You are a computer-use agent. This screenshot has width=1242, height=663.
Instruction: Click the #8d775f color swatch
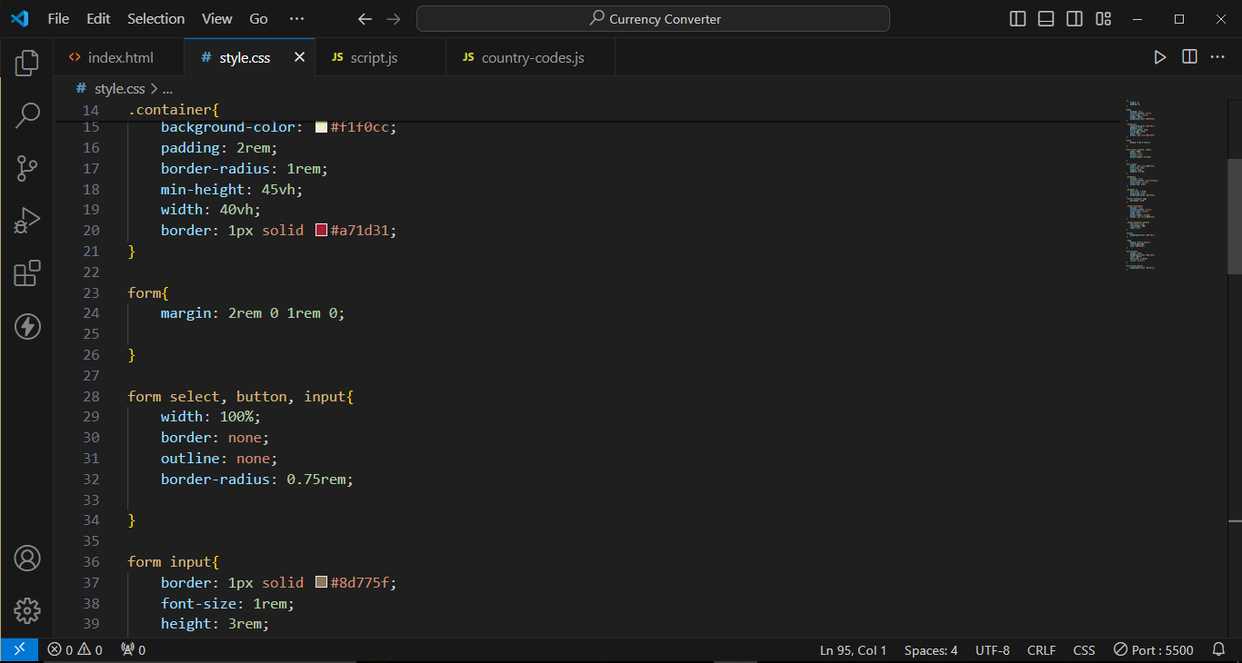[x=321, y=582]
